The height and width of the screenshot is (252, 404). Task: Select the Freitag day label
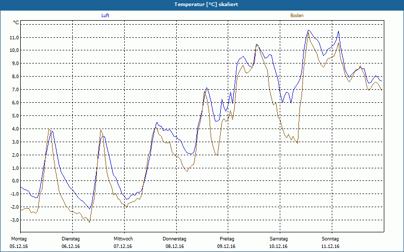227,239
